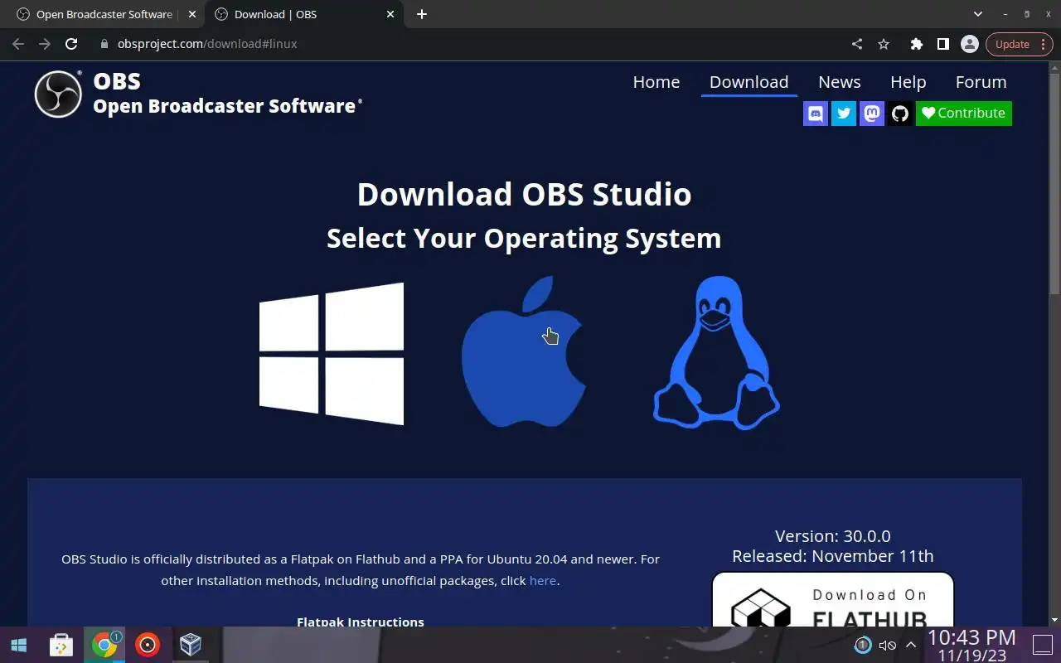
Task: Expand the hidden system tray icons arrow
Action: (911, 645)
